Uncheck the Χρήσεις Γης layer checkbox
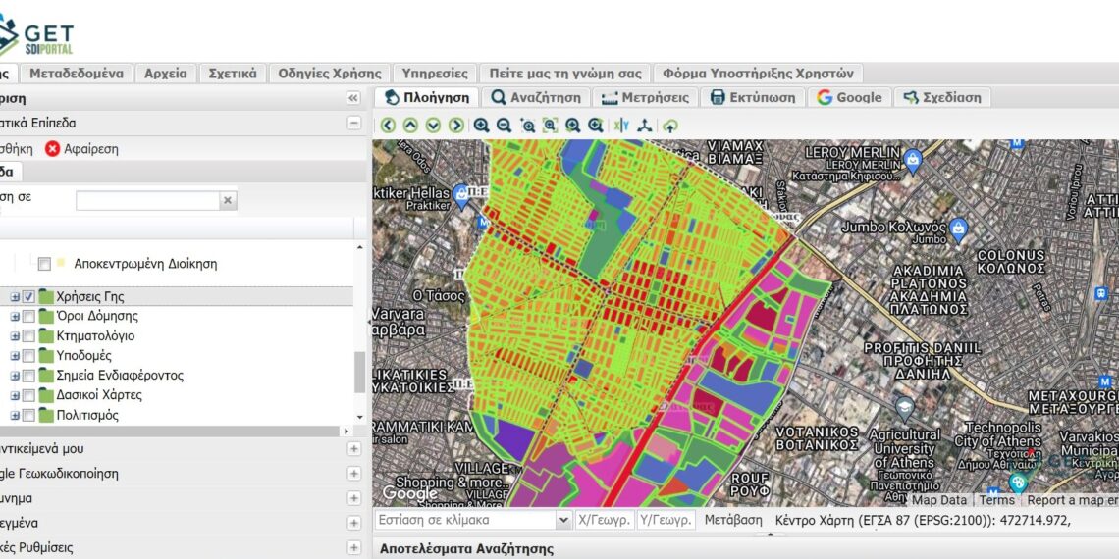This screenshot has height=559, width=1119. point(29,296)
